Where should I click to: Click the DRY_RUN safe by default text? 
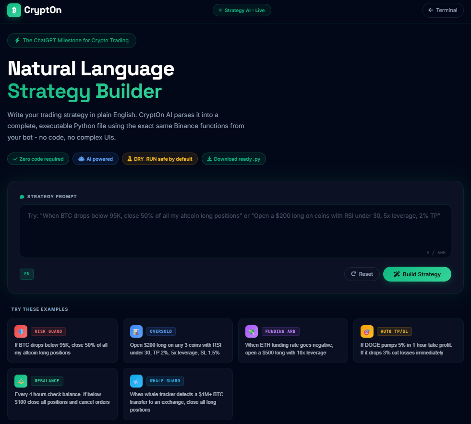(x=163, y=159)
